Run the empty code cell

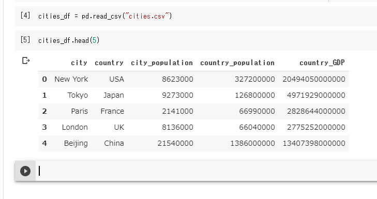tap(25, 171)
